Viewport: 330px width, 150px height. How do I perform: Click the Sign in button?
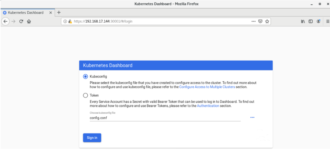click(92, 138)
